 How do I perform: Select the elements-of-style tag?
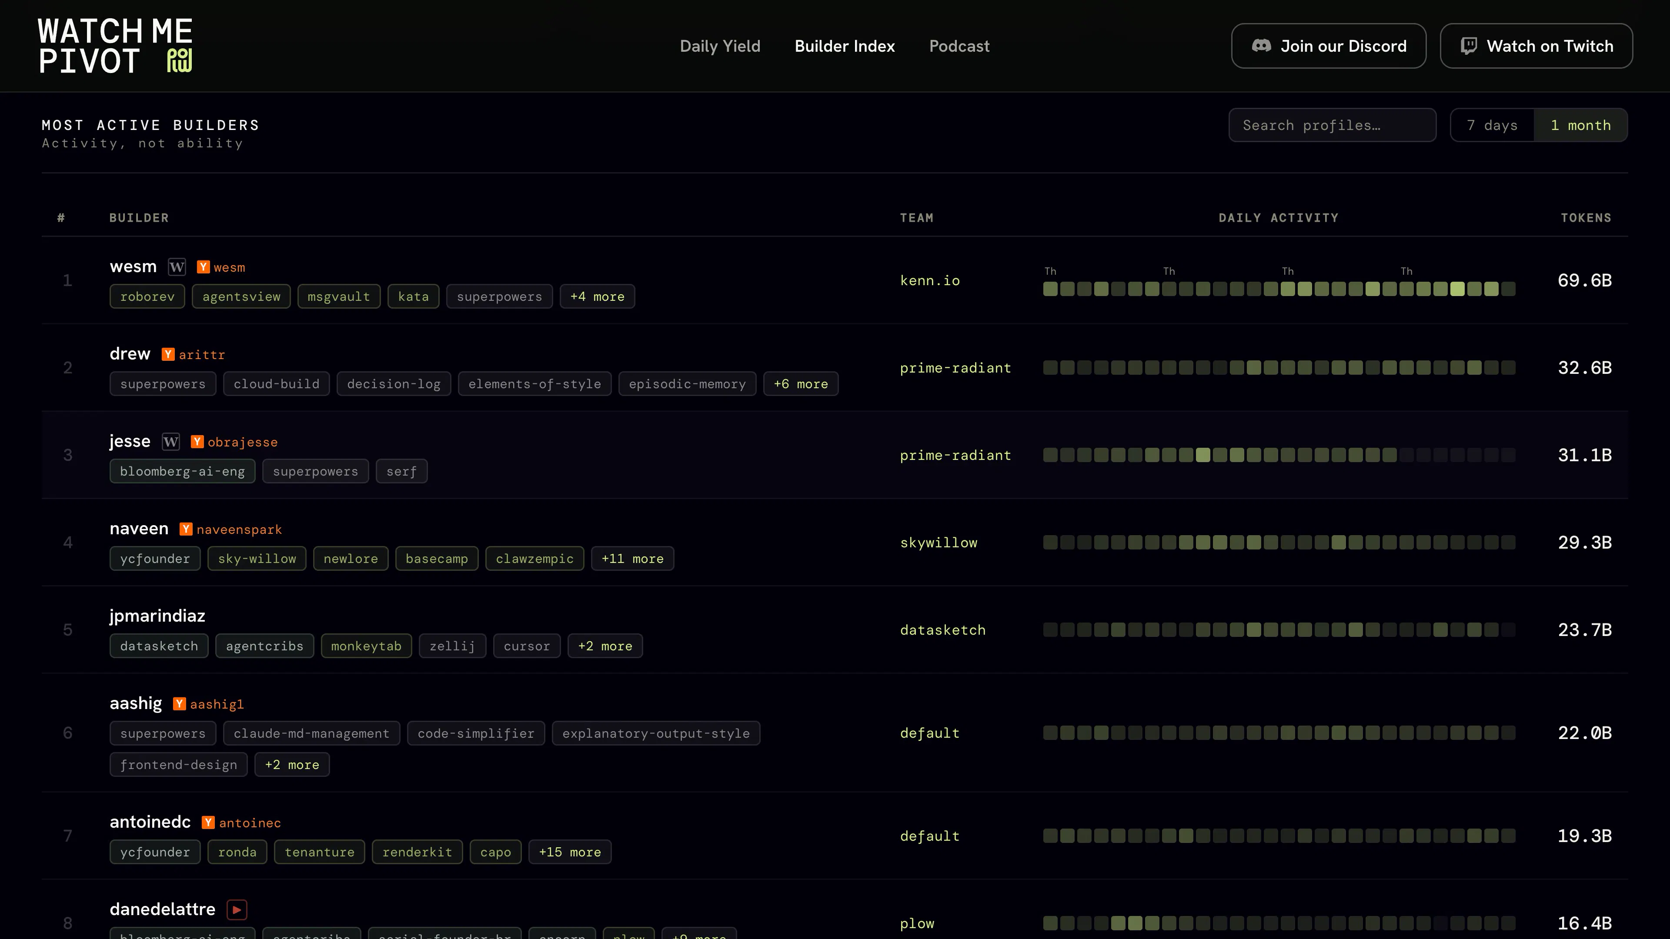coord(534,384)
